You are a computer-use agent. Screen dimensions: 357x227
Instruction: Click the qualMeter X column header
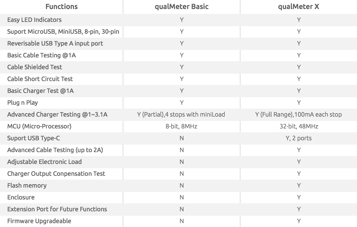(x=298, y=7)
